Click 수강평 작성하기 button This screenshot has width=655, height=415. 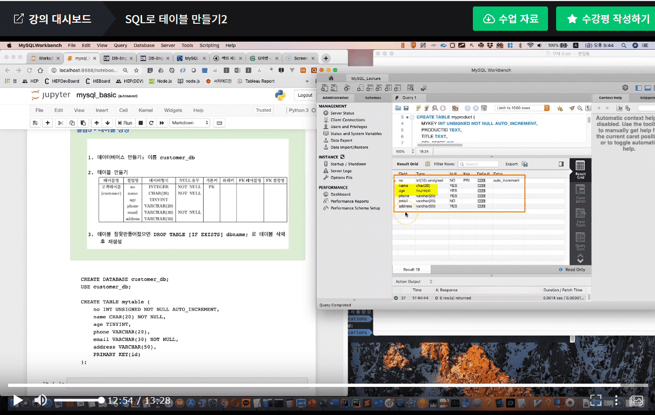click(x=607, y=19)
